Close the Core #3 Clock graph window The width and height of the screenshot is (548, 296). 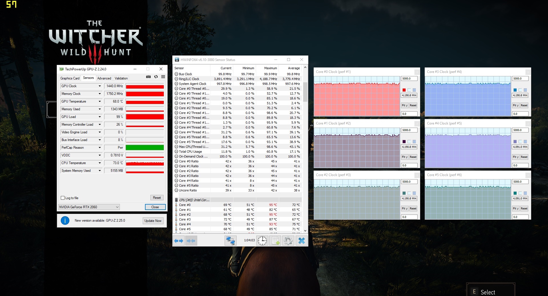pos(528,72)
